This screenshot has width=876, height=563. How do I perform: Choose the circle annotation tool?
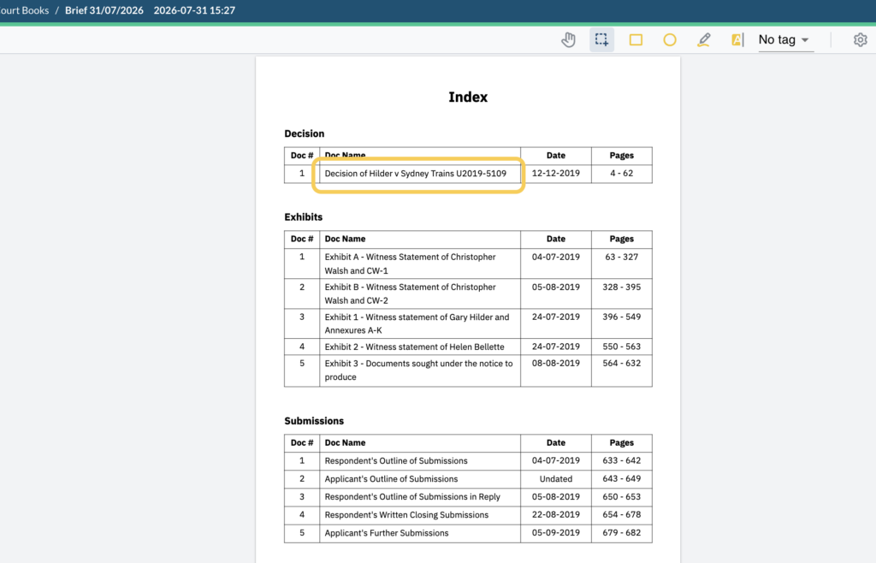point(670,39)
